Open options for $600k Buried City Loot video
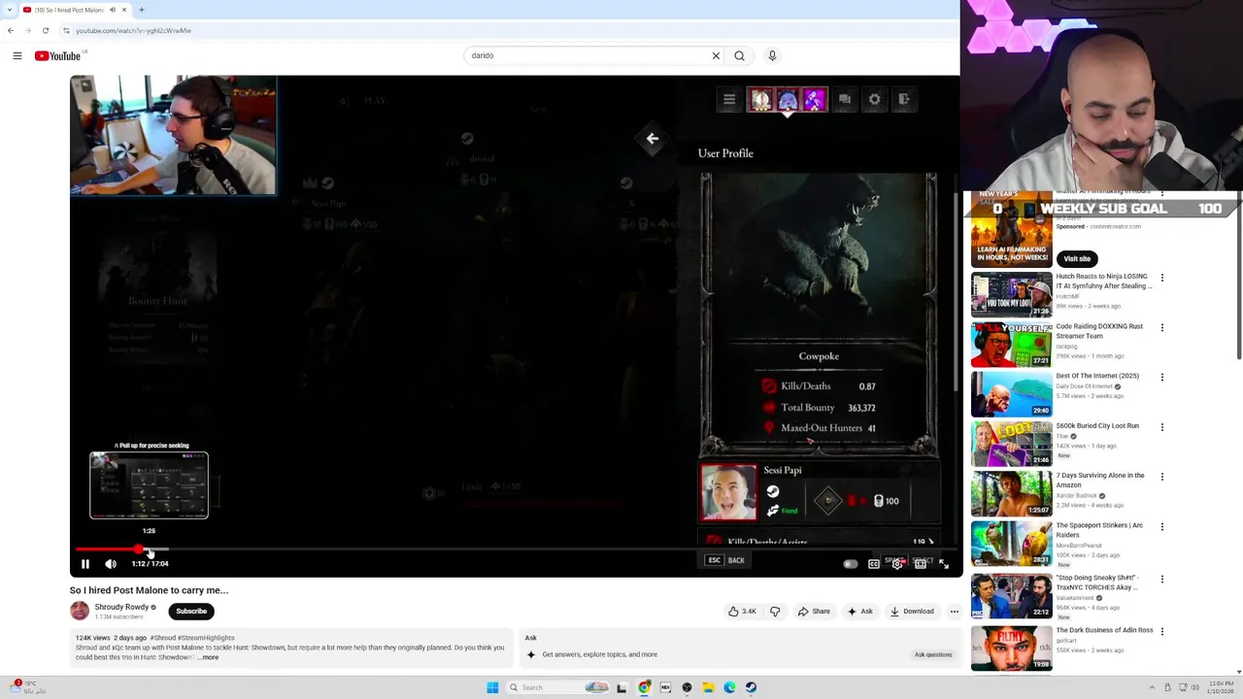Screen dimensions: 1243x699 pyautogui.click(x=1162, y=427)
